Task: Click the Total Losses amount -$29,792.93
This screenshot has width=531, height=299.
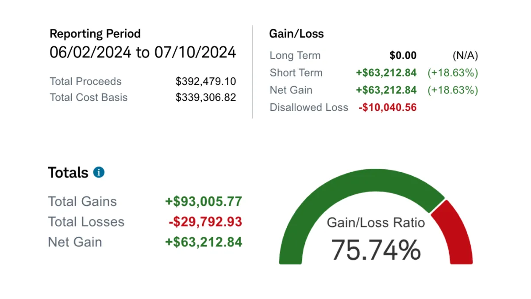Action: 205,222
